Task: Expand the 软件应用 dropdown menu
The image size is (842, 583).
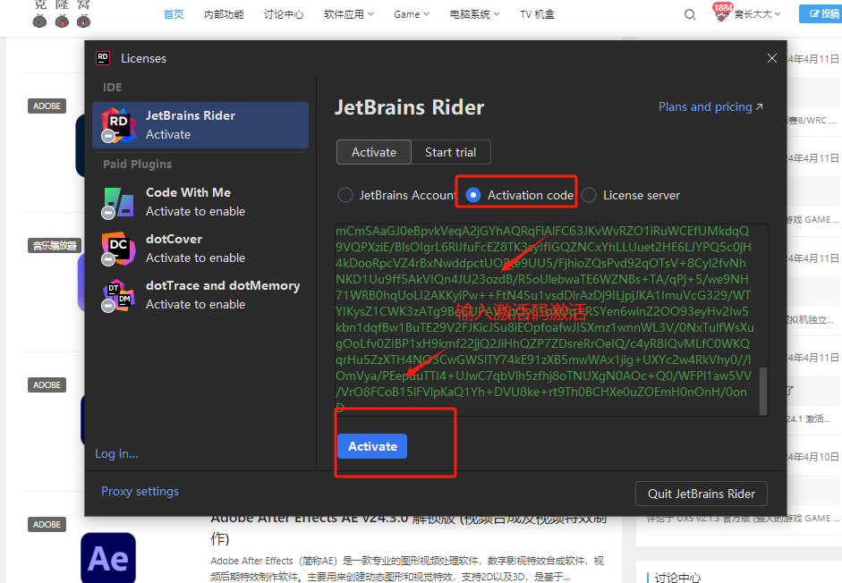Action: click(x=349, y=14)
